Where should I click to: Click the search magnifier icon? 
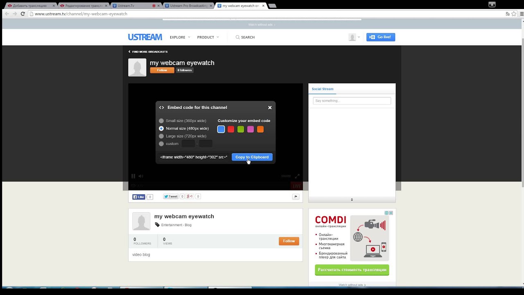tap(237, 37)
